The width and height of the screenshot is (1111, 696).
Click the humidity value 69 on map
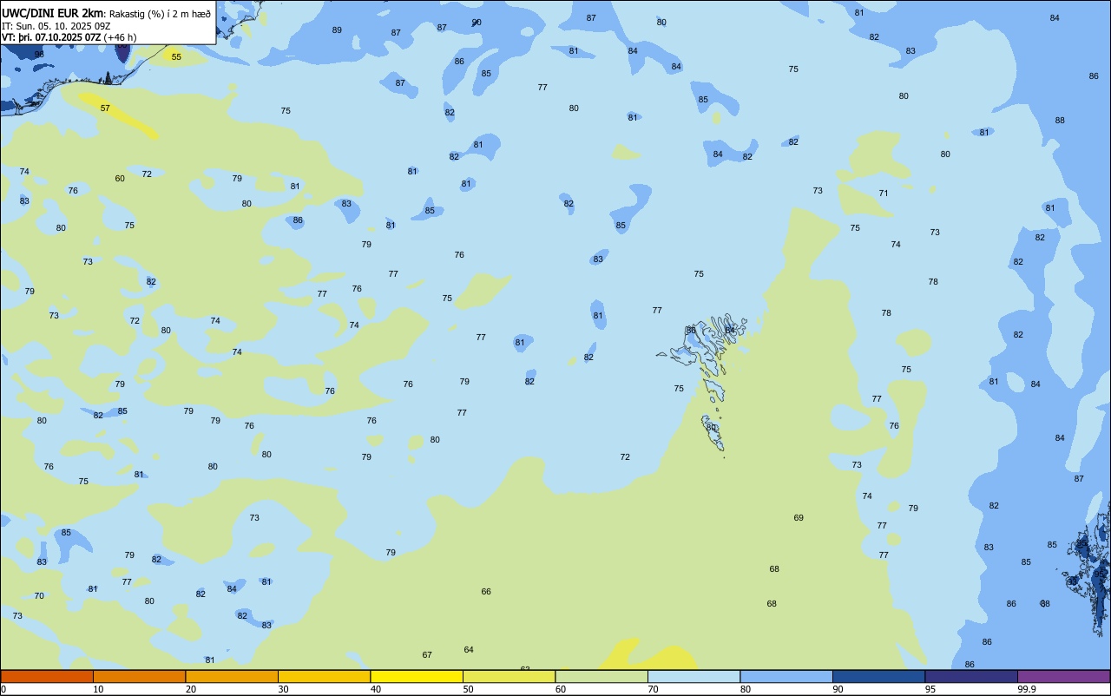[x=799, y=518]
